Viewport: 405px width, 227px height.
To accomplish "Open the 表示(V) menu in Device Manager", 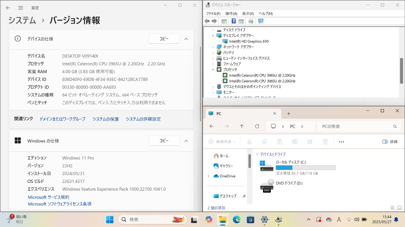I will (x=248, y=14).
